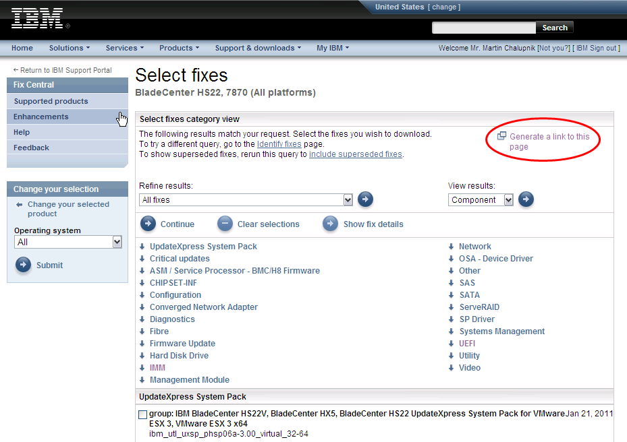Click the go arrow next to View results

[x=526, y=199]
